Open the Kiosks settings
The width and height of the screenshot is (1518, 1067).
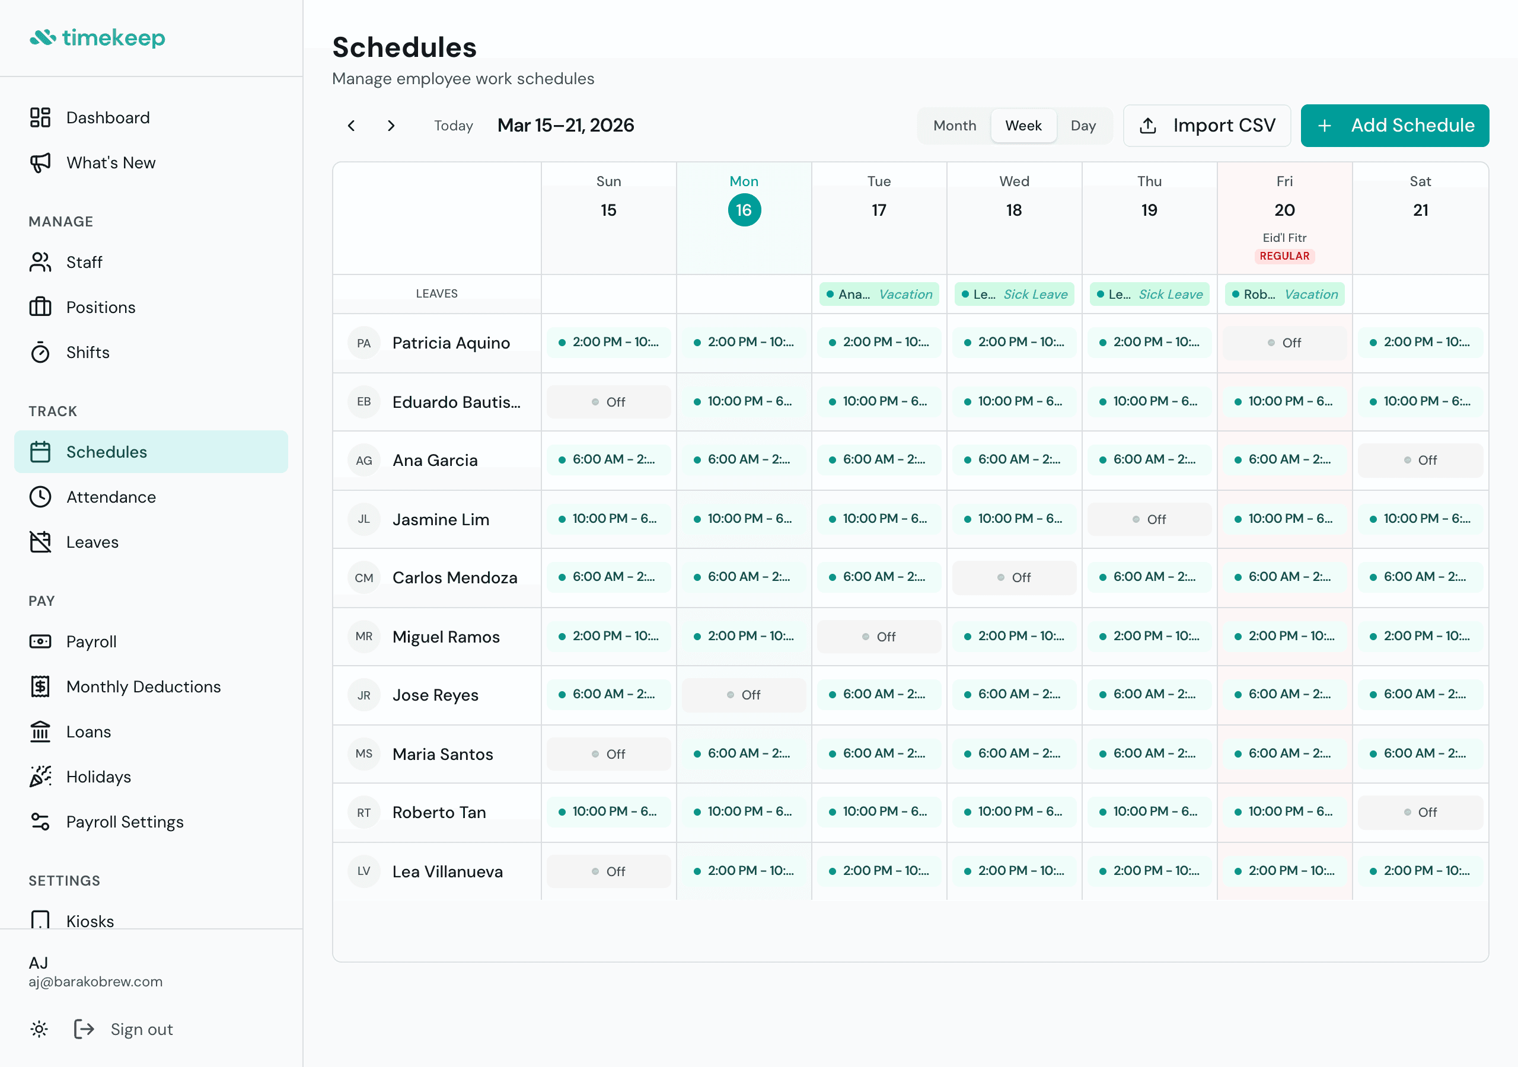click(90, 920)
